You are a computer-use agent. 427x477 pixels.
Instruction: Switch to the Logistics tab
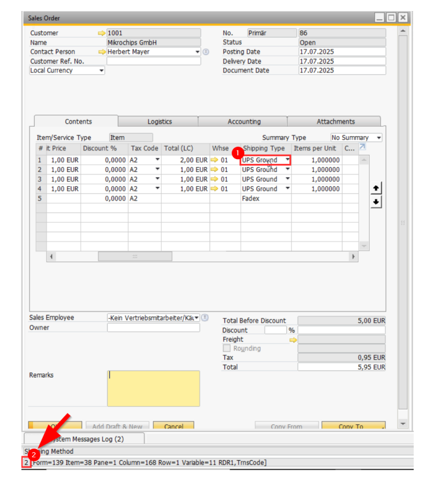coord(159,122)
